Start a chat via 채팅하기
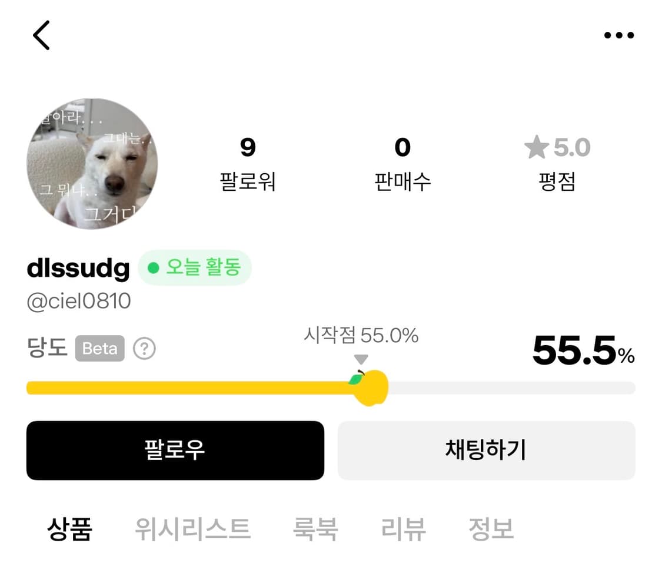This screenshot has height=566, width=662. 486,451
